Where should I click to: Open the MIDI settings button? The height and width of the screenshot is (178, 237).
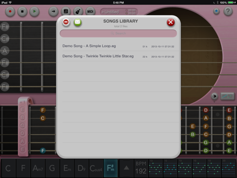[90, 11]
